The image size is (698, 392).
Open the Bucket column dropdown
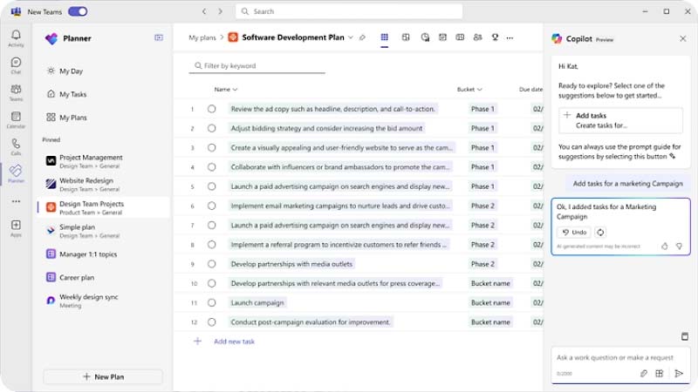pos(469,90)
